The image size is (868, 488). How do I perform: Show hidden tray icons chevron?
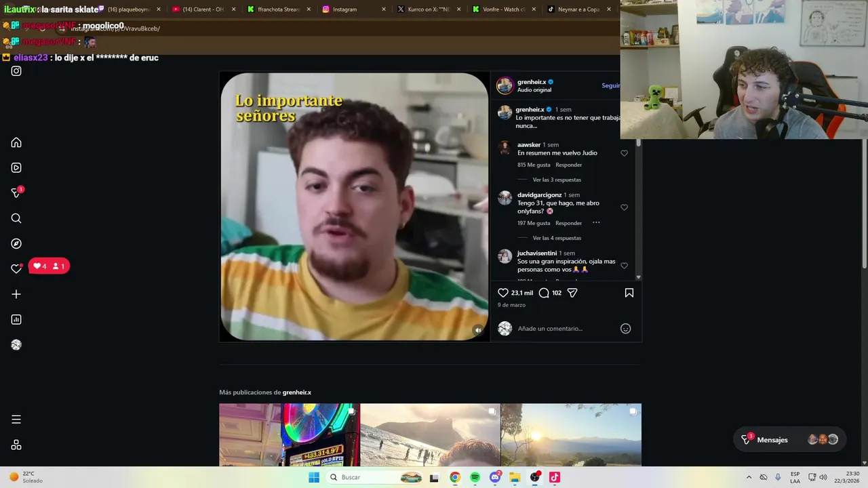[x=749, y=477]
